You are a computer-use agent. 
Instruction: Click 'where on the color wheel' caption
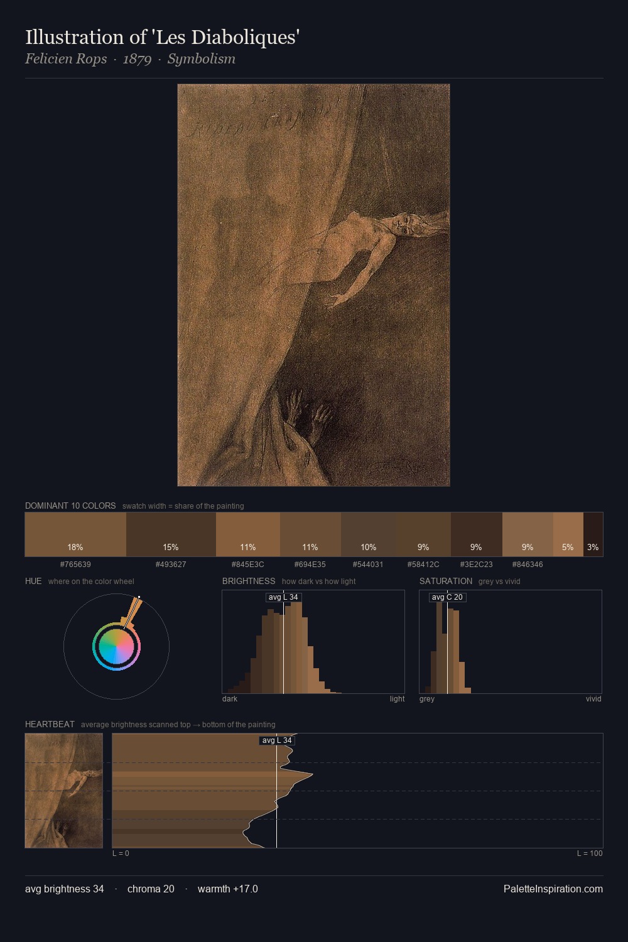91,582
